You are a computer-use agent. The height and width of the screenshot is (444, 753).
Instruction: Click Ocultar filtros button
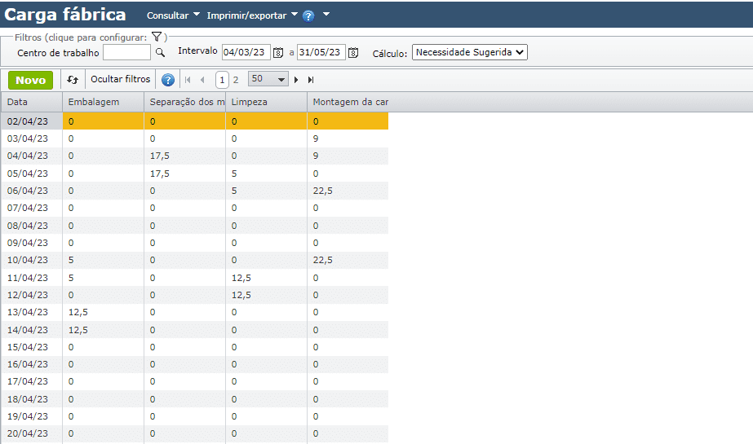coord(121,80)
